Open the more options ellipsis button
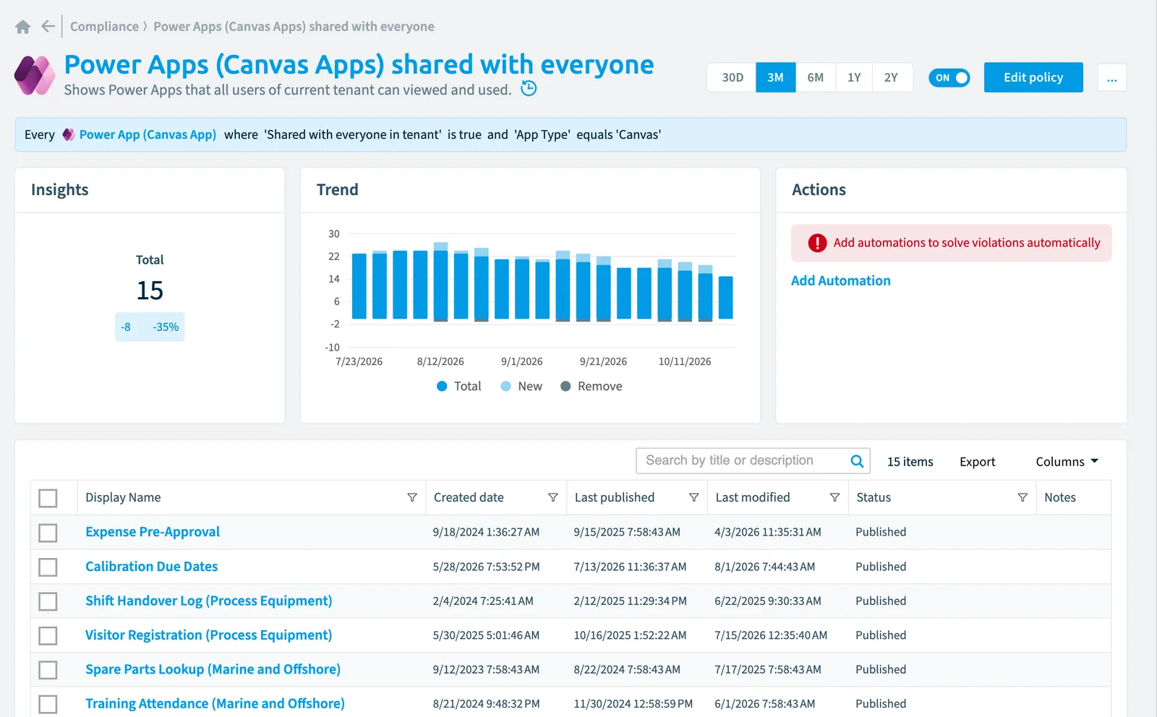The image size is (1157, 717). point(1112,77)
